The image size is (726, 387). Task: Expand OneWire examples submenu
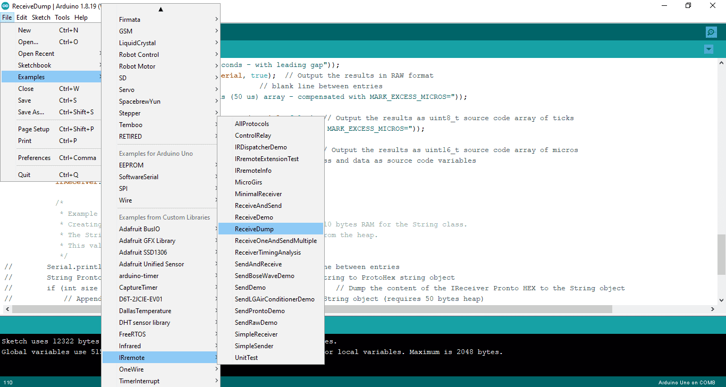point(161,369)
